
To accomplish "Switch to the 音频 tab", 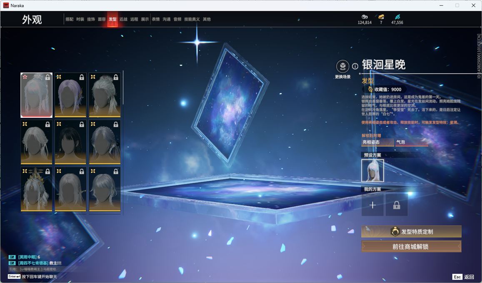I will 177,19.
